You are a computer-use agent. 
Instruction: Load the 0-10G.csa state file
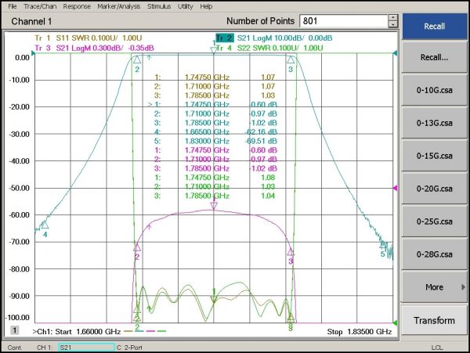click(x=434, y=90)
